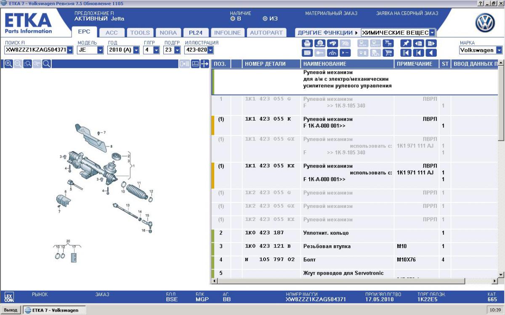The width and height of the screenshot is (505, 315).
Task: Open the ПОИСК FI VIN dropdown
Action: [70, 50]
